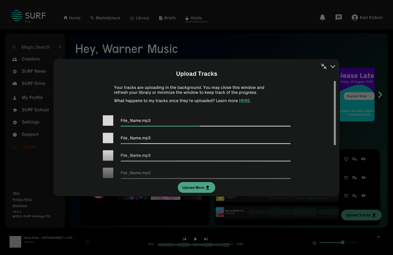This screenshot has width=393, height=255.
Task: Click the Upload Tracks button
Action: (361, 215)
